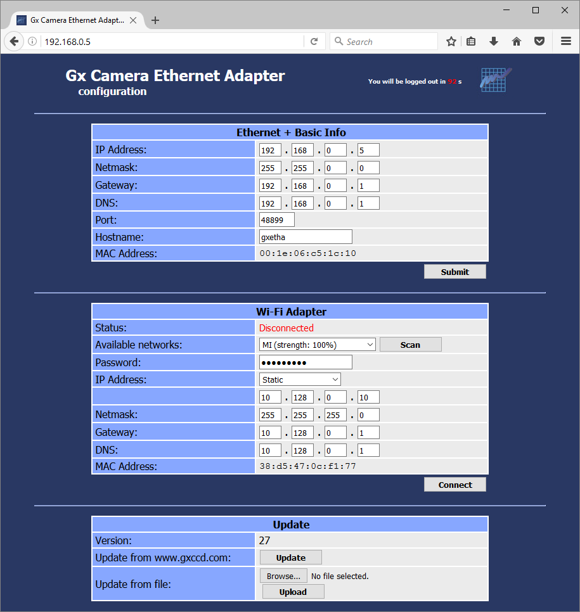Upload the selected update file
Viewport: 580px width, 612px height.
[x=293, y=592]
